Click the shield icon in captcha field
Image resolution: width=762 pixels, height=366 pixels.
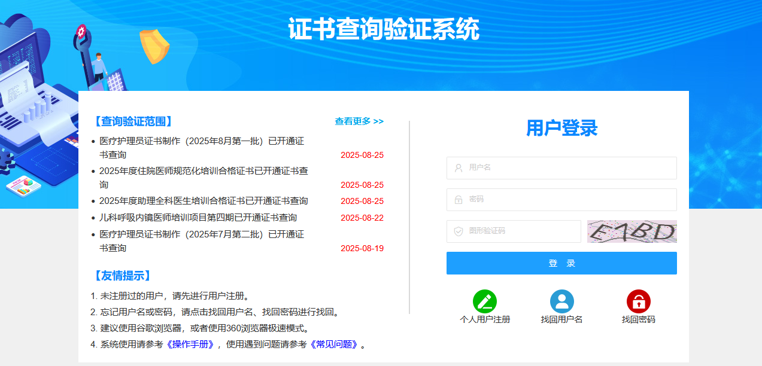[459, 231]
